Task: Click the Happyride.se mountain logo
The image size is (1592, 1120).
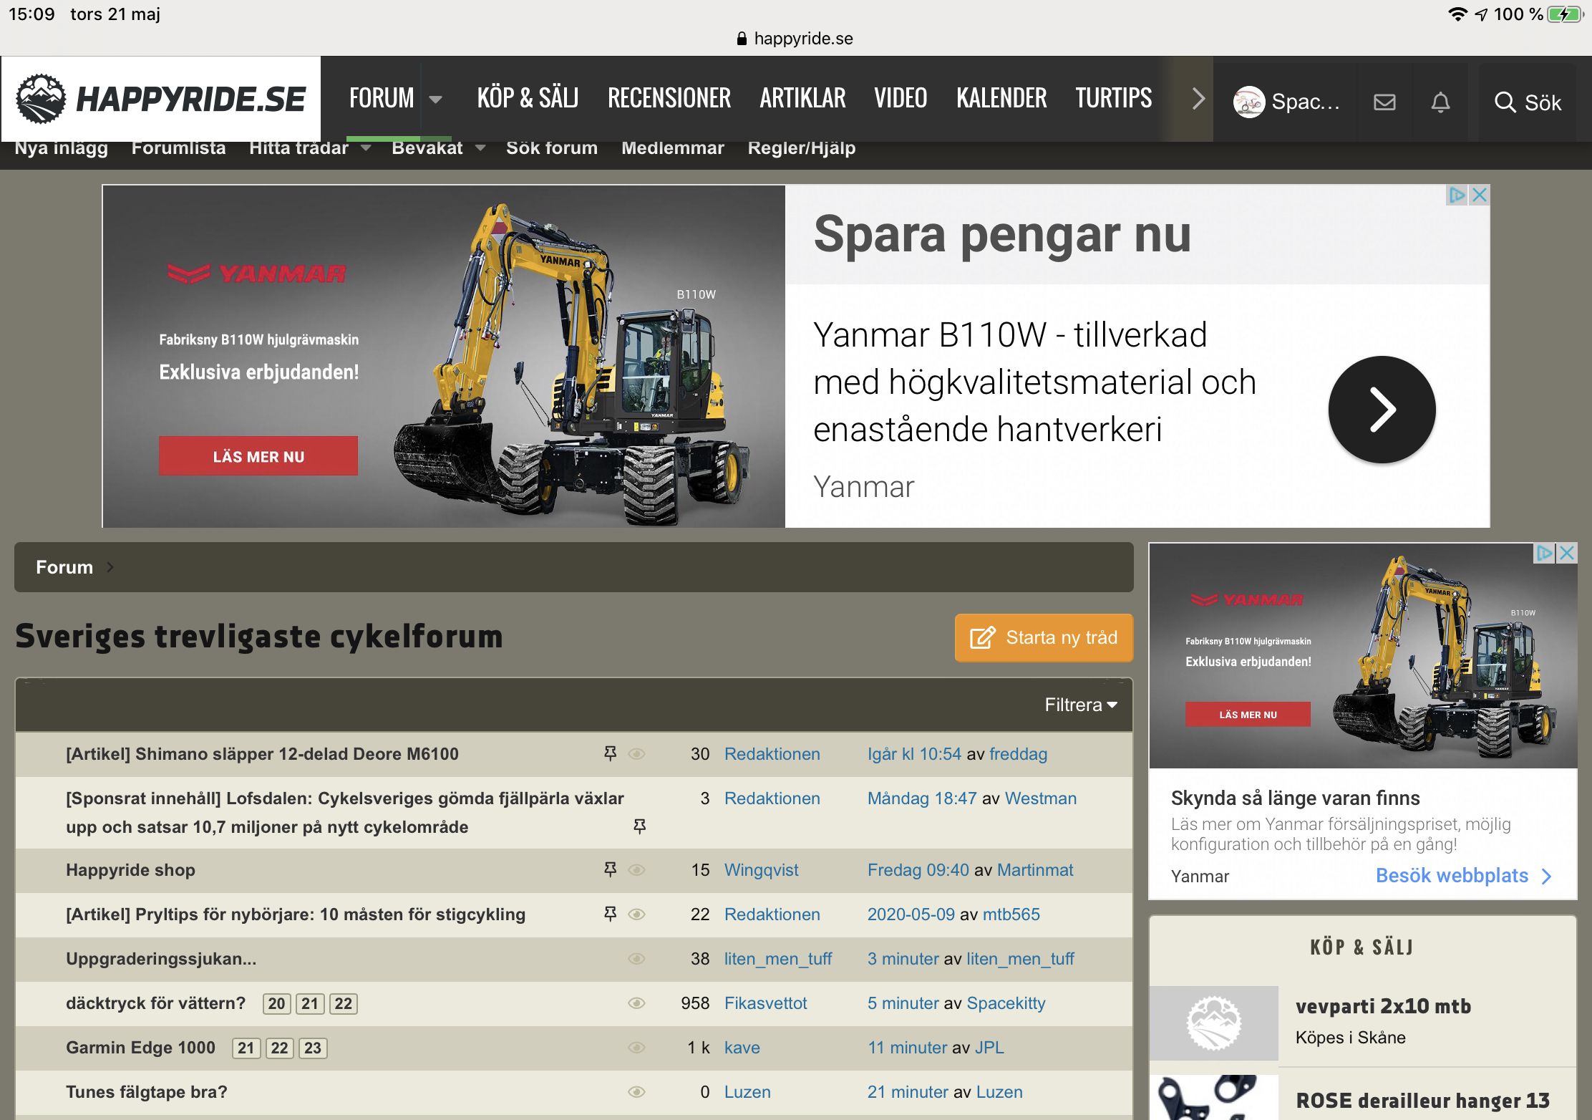Action: (41, 99)
